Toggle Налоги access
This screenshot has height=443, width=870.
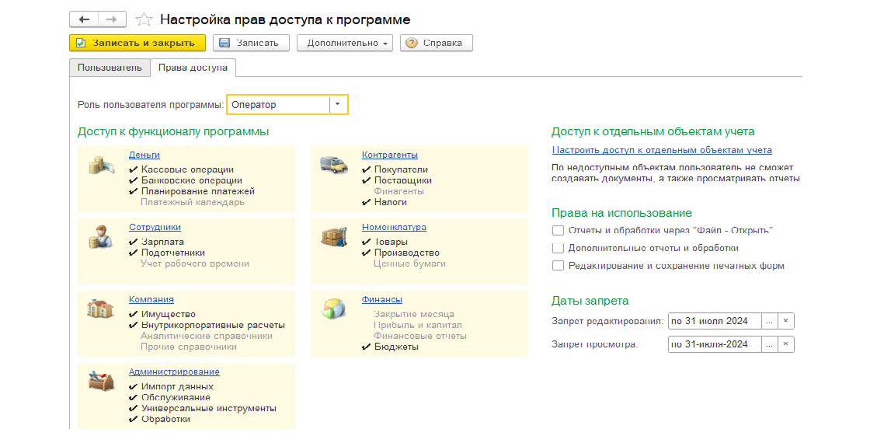384,202
